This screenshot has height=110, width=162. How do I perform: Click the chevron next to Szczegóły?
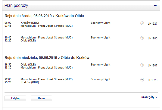(x=156, y=97)
